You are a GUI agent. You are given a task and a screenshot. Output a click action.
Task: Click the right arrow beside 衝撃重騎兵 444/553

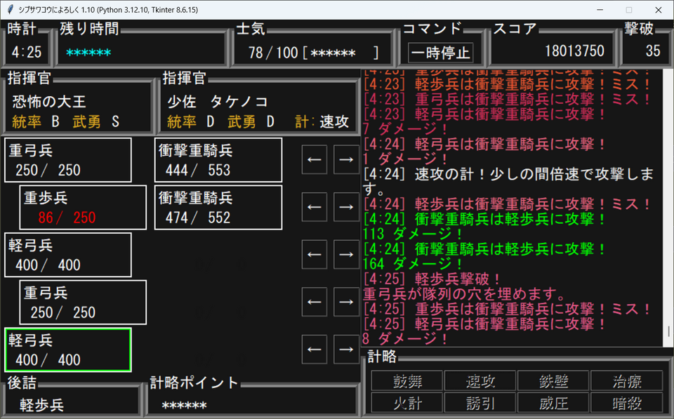click(345, 159)
